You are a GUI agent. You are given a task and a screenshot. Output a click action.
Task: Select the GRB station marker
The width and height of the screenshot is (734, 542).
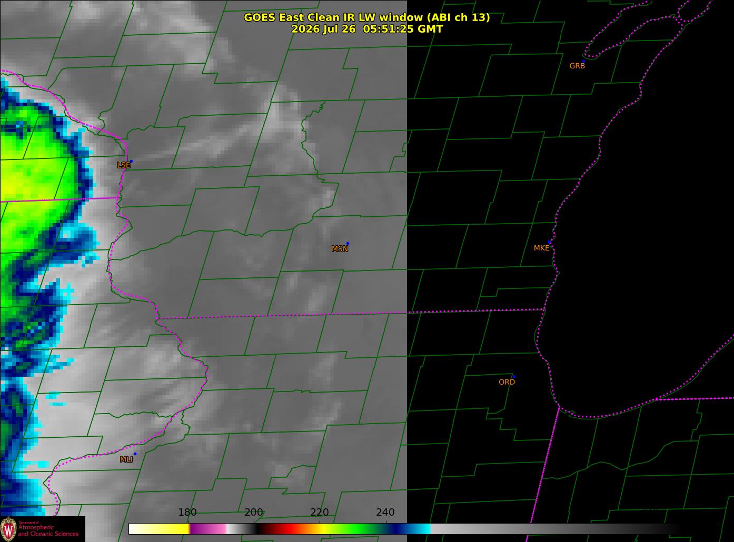[583, 61]
